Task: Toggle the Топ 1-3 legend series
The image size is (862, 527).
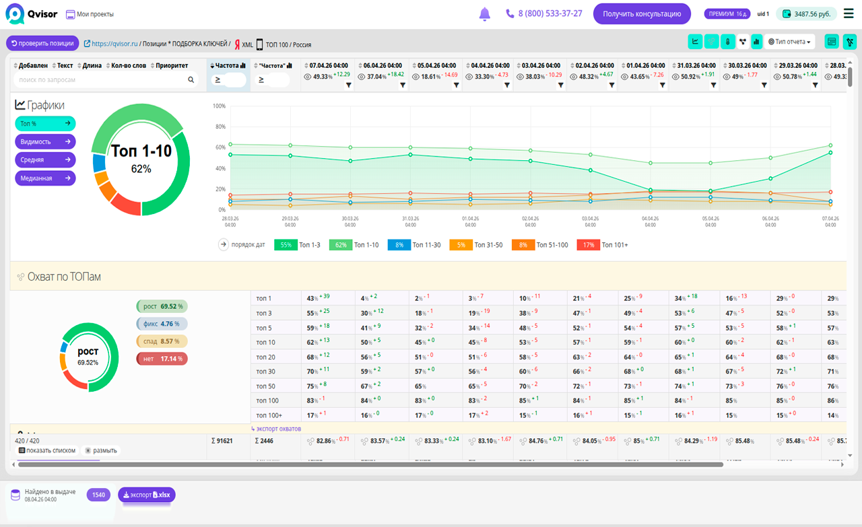Action: (x=286, y=245)
